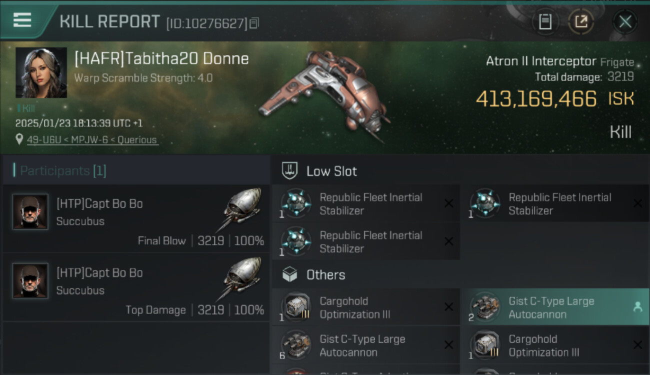Open the hamburger main menu
This screenshot has height=375, width=650.
[x=22, y=20]
